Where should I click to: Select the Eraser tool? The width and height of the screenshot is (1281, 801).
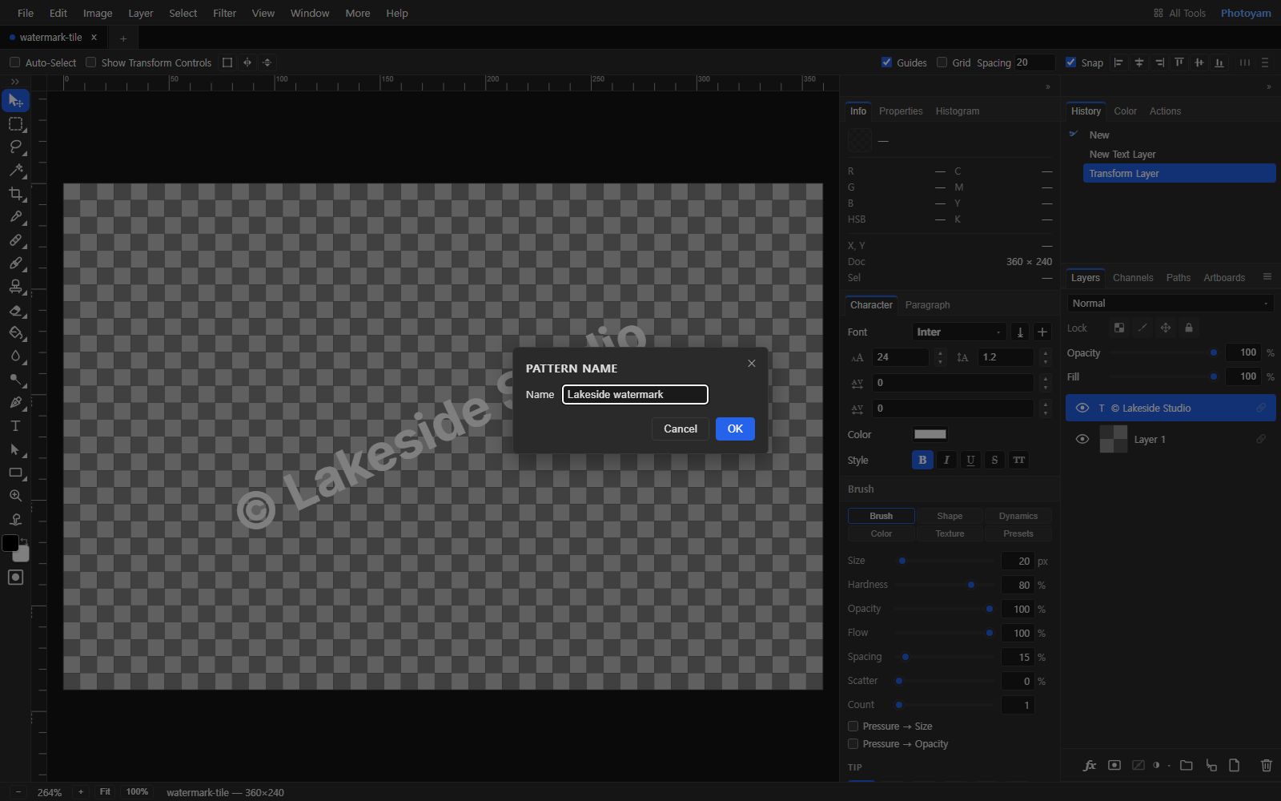[x=15, y=310]
